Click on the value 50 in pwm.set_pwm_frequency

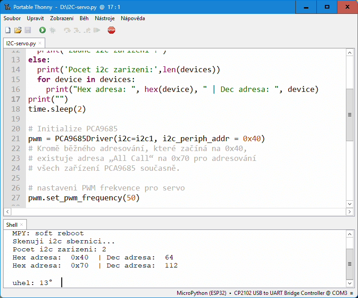point(131,198)
